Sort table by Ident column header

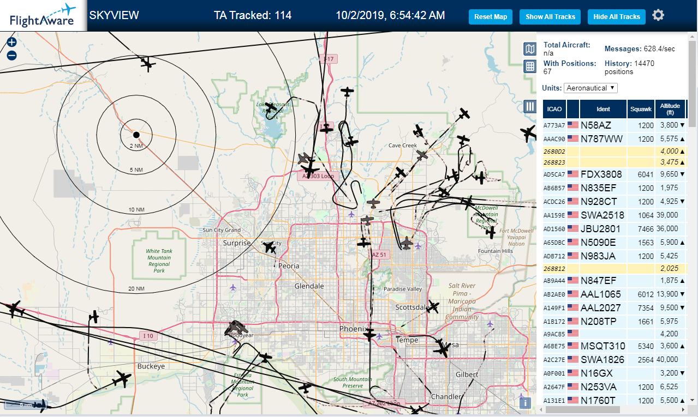pyautogui.click(x=603, y=109)
